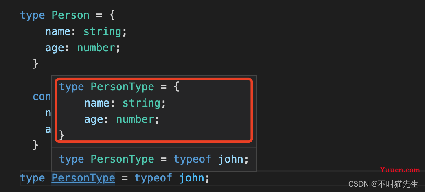The width and height of the screenshot is (425, 192).
Task: Click the name property inside the hover tooltip
Action: pos(97,103)
